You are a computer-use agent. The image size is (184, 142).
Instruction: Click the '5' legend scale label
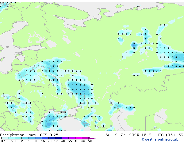click(x=28, y=141)
